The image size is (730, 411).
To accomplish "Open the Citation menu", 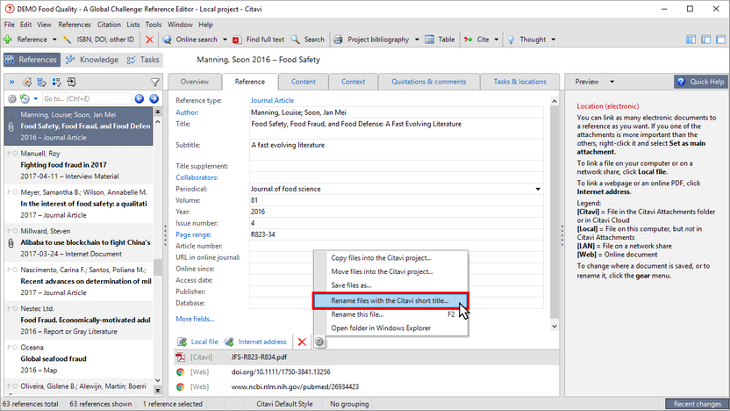I will tap(109, 25).
